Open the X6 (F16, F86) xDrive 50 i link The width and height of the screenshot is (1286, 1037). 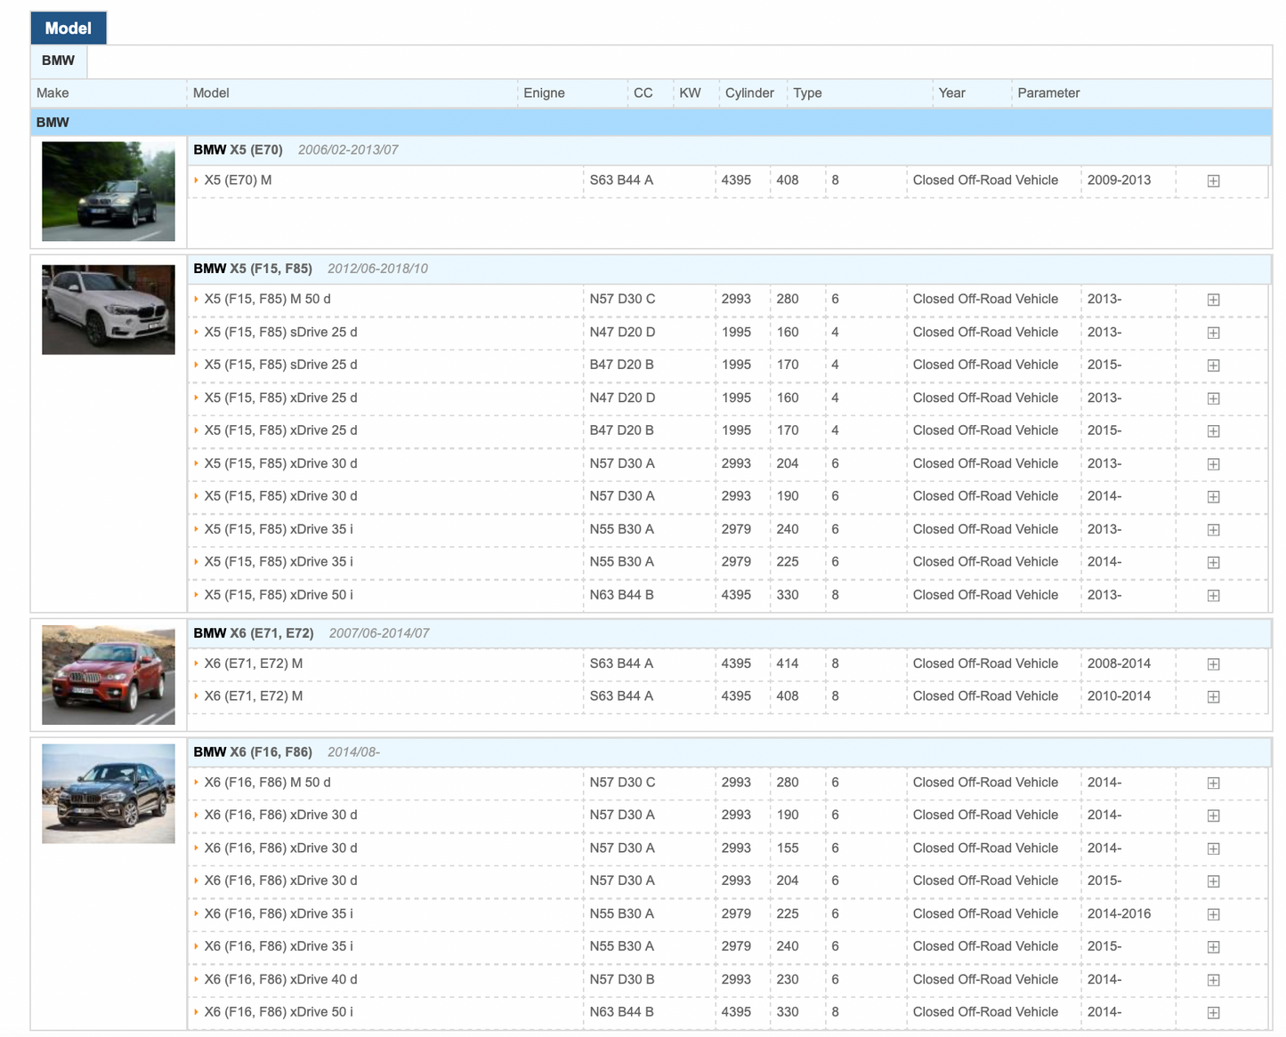[279, 1012]
